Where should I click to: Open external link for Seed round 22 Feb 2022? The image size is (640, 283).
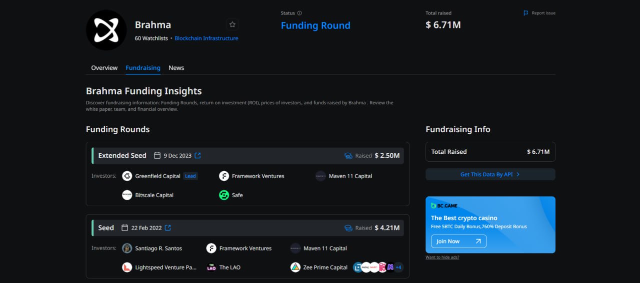tap(168, 228)
